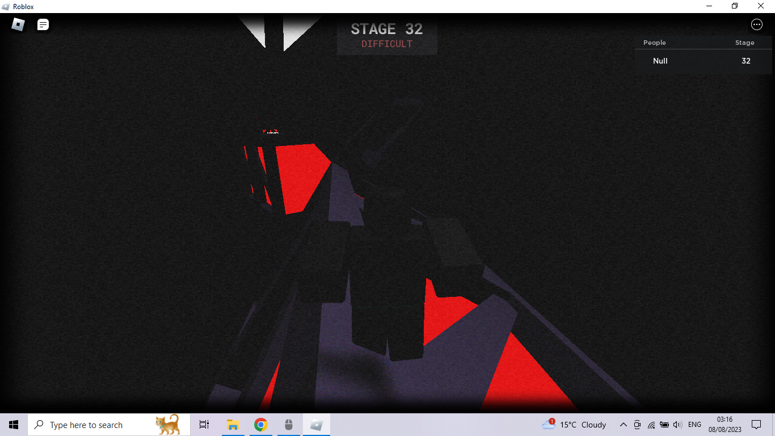775x436 pixels.
Task: Click the STAGE 32 title label
Action: 387,29
